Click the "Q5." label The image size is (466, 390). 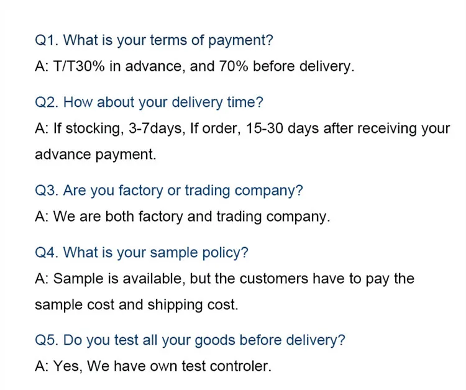click(x=47, y=340)
